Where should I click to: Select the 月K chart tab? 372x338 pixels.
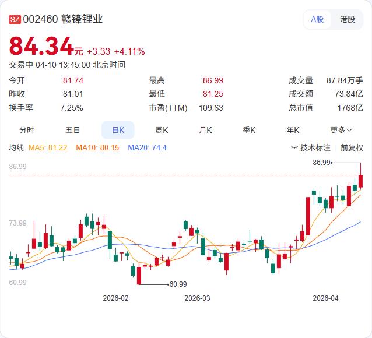(x=205, y=130)
